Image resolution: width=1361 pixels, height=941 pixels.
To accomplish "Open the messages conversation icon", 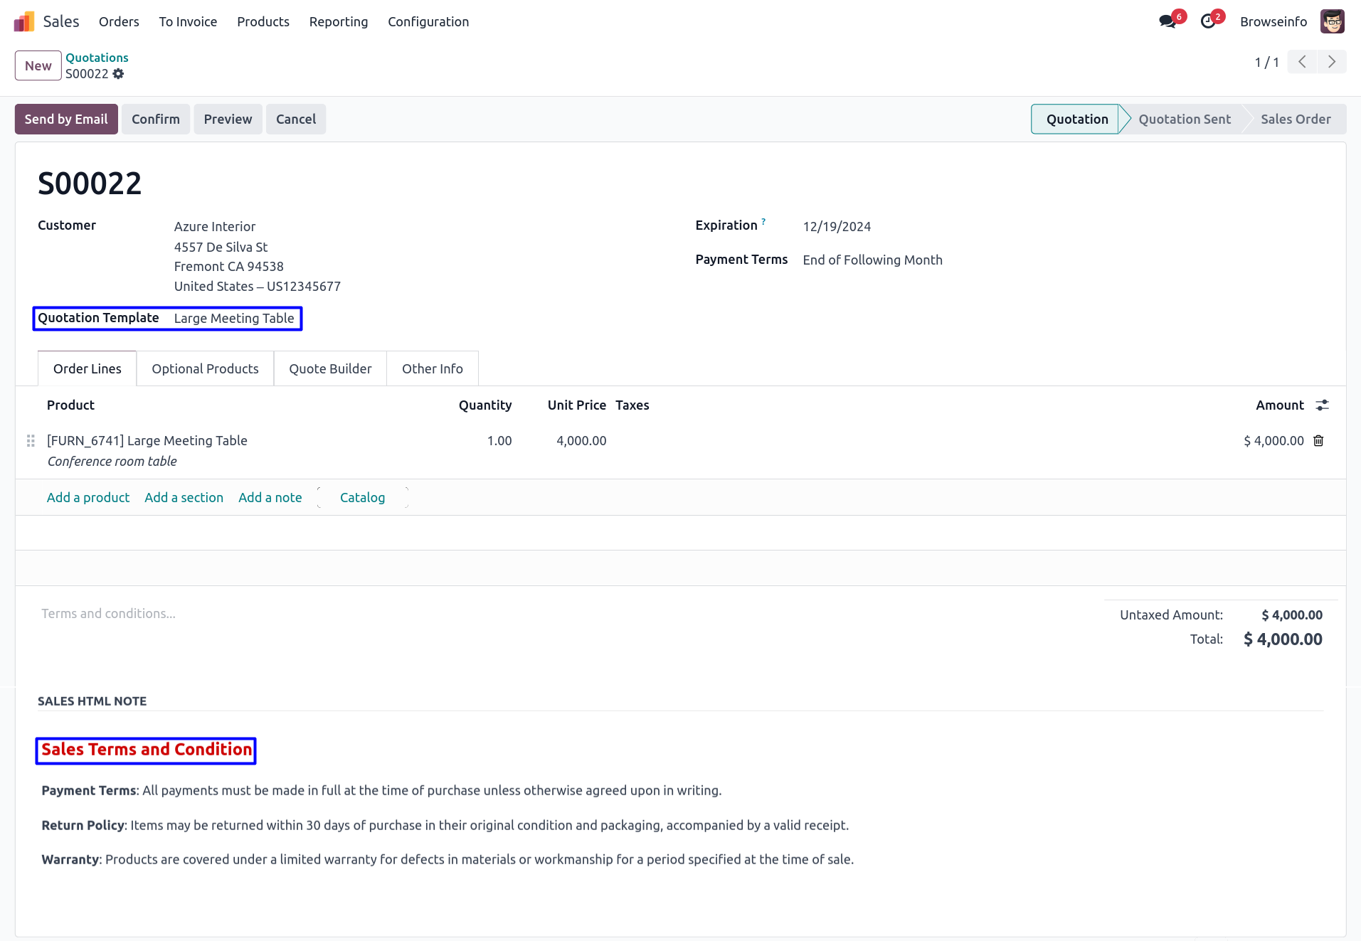I will (x=1167, y=21).
